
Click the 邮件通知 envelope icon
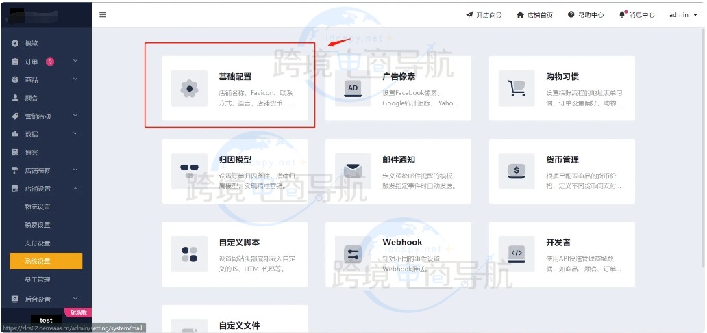tap(353, 171)
